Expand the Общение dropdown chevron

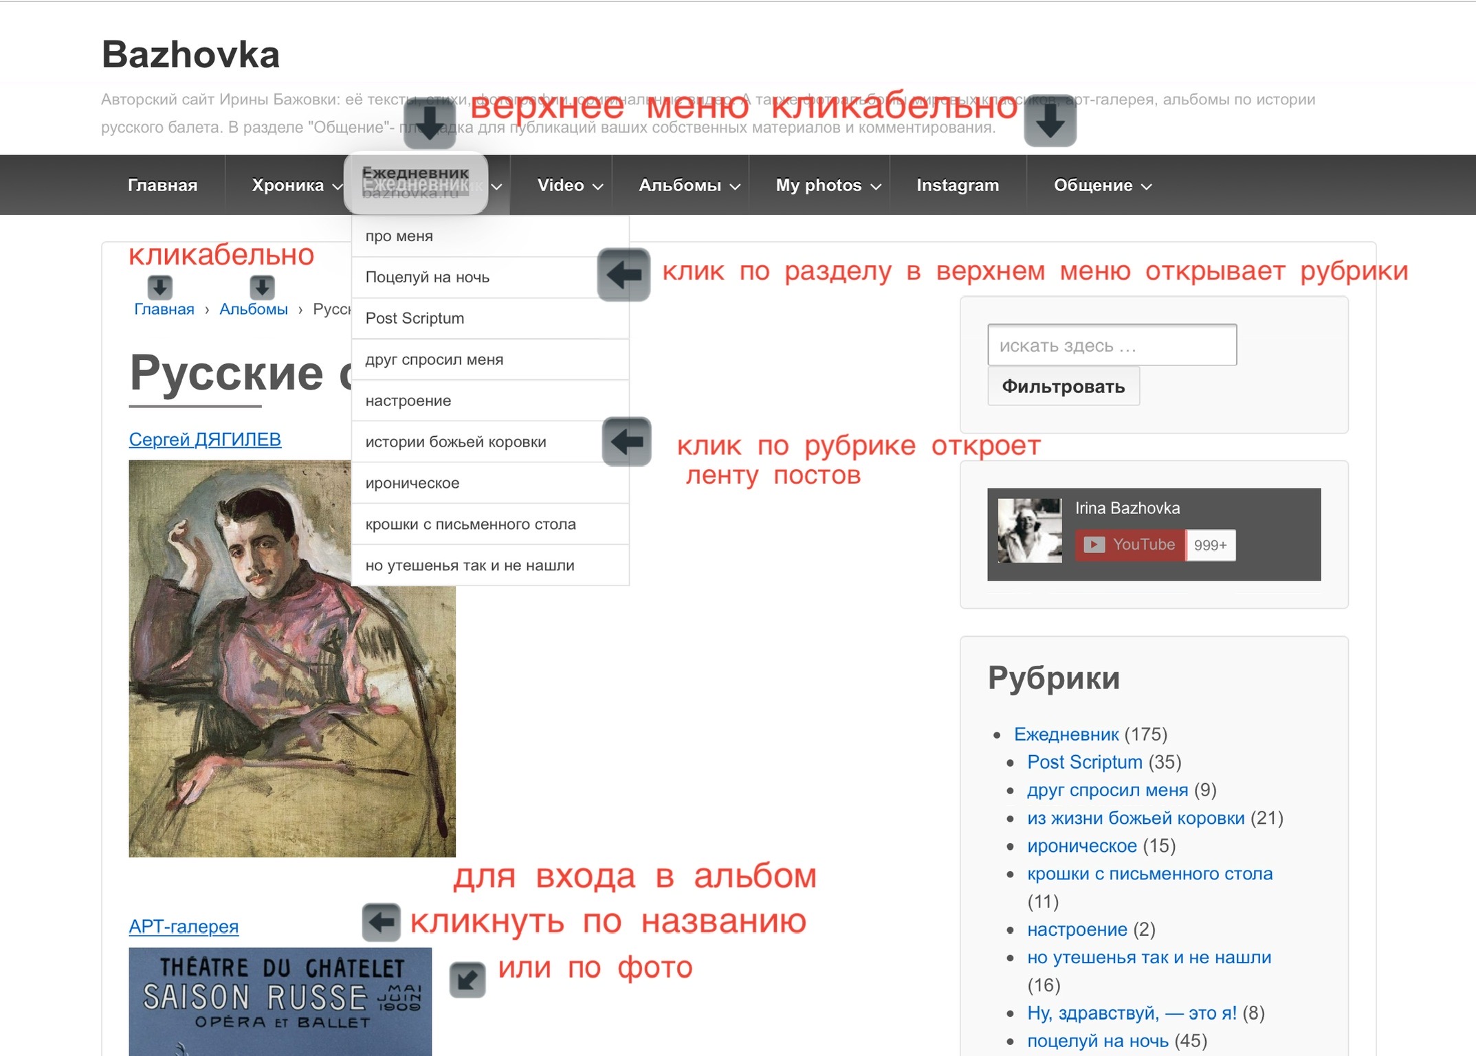point(1146,186)
